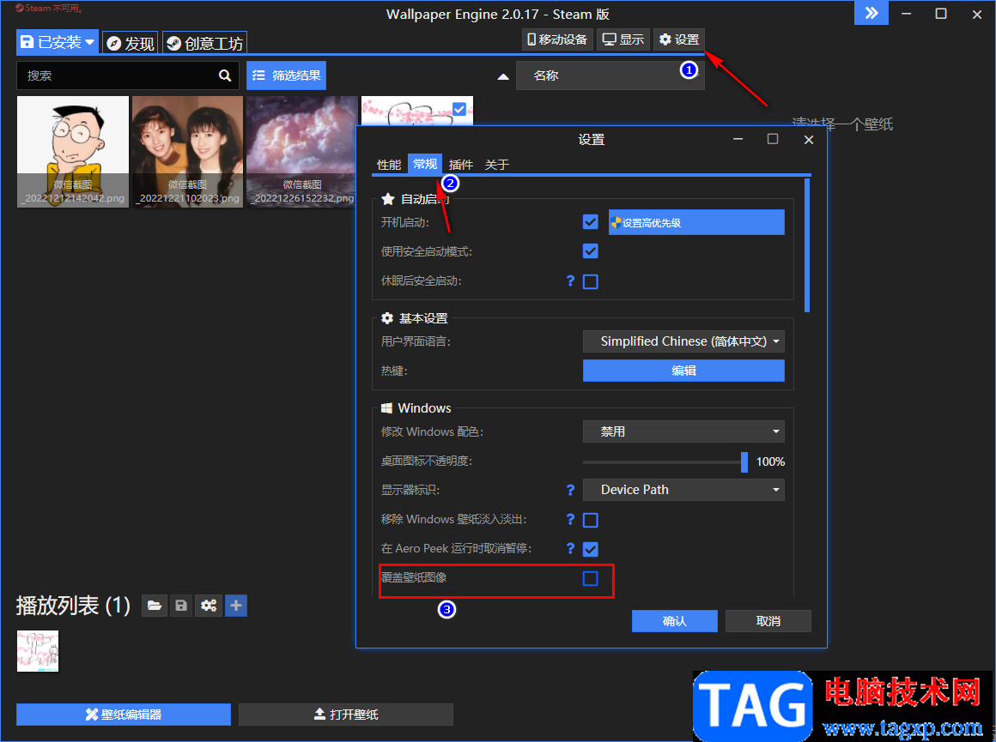Expand the Device Path monitor identifier dropdown
This screenshot has height=742, width=996.
683,490
